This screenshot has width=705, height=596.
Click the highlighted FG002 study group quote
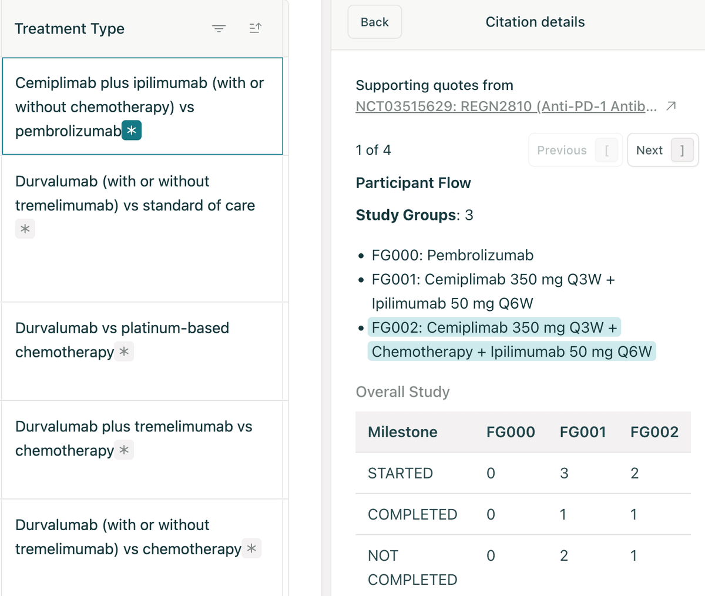click(x=512, y=339)
